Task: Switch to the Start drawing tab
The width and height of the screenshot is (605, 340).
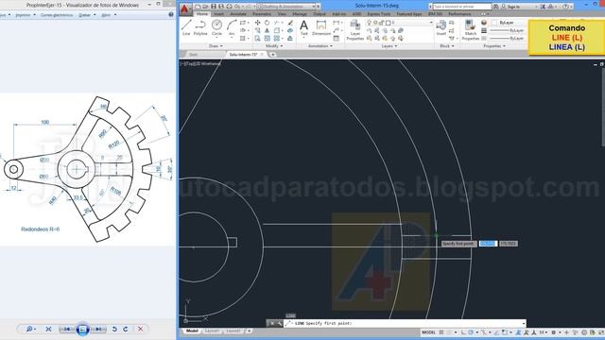Action: [x=193, y=55]
